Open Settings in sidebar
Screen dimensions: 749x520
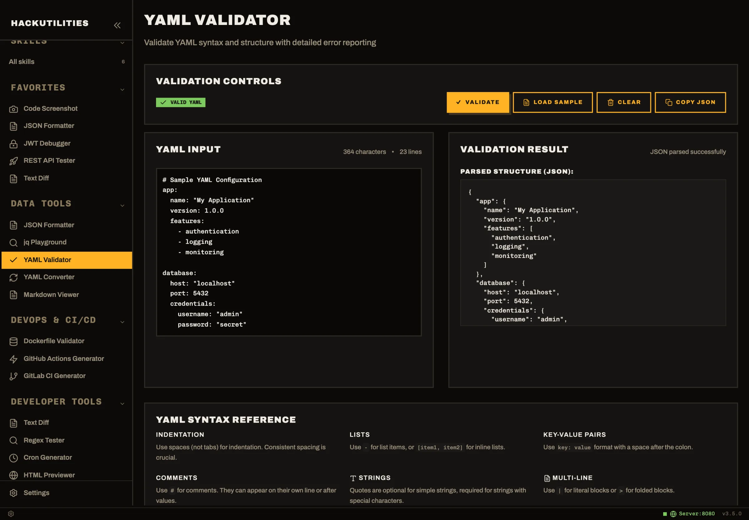pyautogui.click(x=66, y=493)
